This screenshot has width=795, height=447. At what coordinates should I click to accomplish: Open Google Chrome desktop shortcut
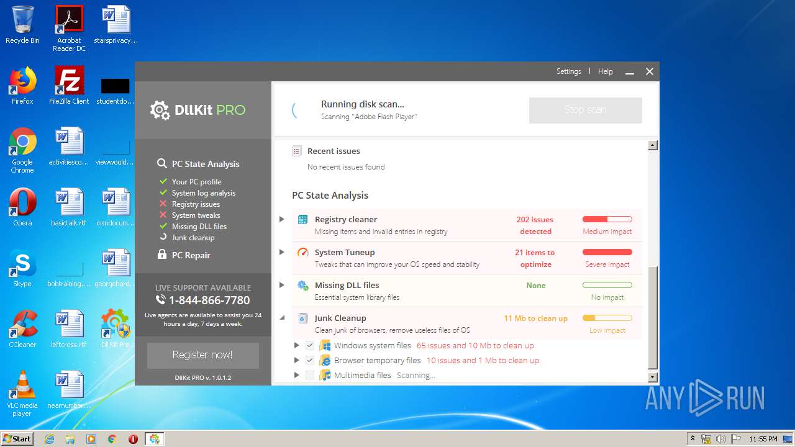[22, 150]
